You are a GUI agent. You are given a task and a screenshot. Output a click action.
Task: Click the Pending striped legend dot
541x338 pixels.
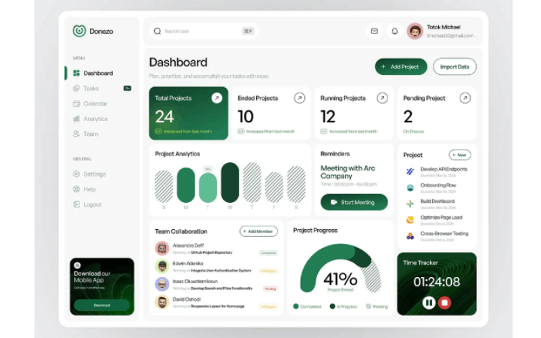pyautogui.click(x=369, y=306)
